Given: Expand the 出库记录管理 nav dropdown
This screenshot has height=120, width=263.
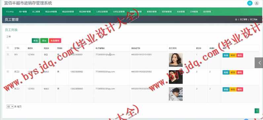Looking at the screenshot, I should point(120,12).
